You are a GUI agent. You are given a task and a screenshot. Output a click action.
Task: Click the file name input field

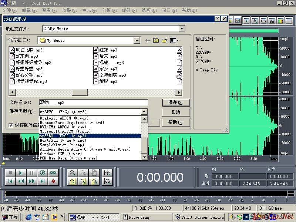[93, 102]
